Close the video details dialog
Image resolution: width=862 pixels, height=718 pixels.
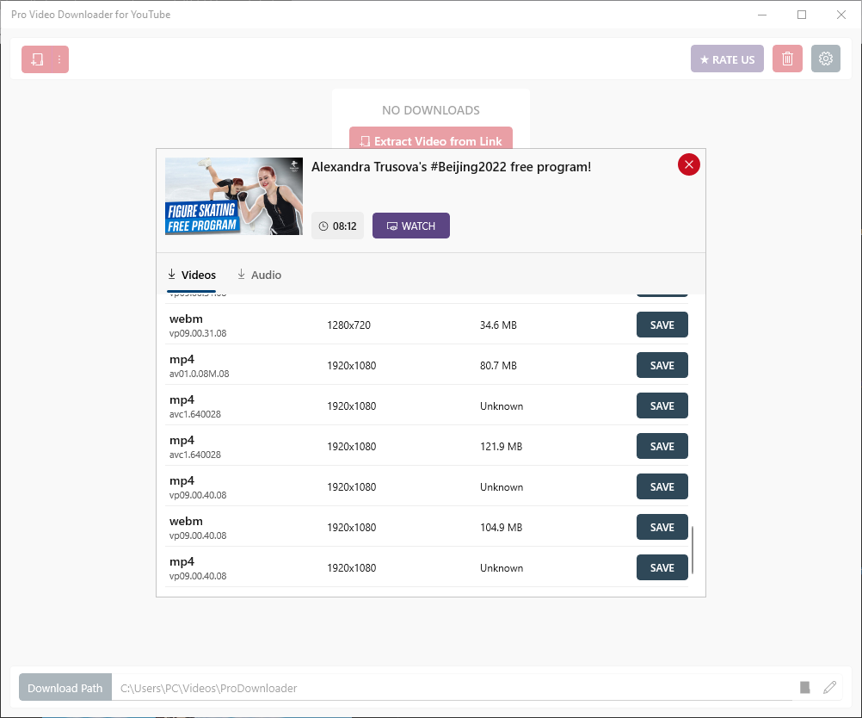point(688,164)
